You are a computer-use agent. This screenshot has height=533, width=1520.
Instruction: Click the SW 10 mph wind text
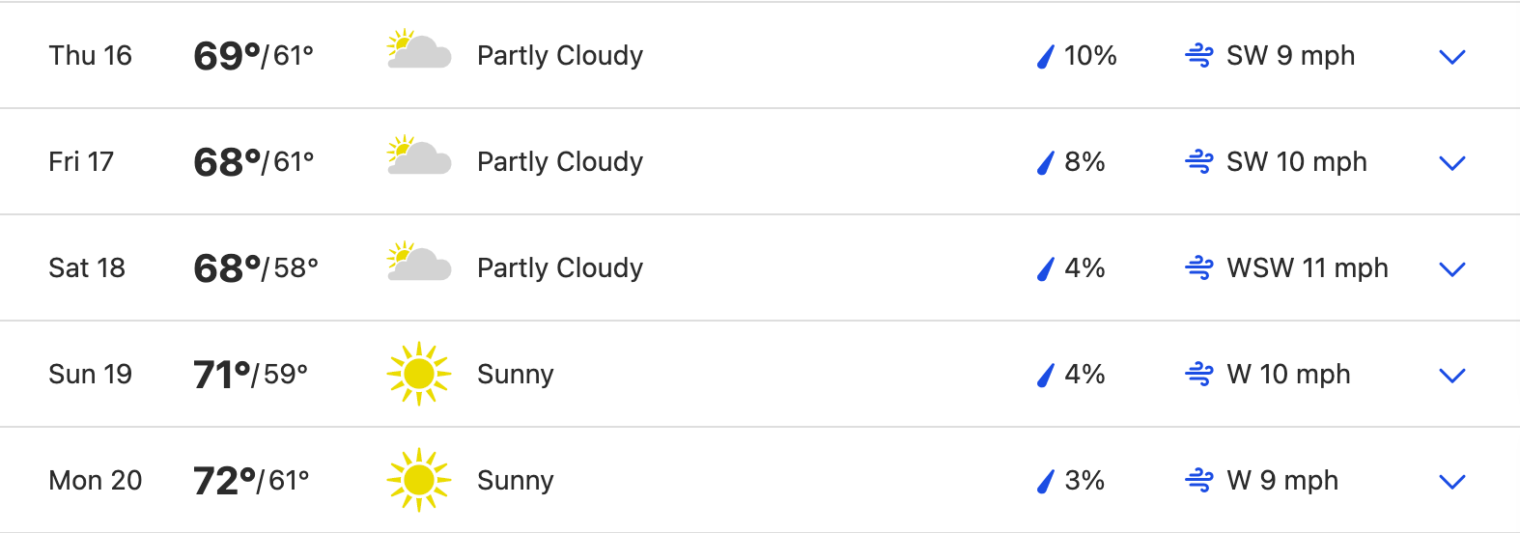1296,162
